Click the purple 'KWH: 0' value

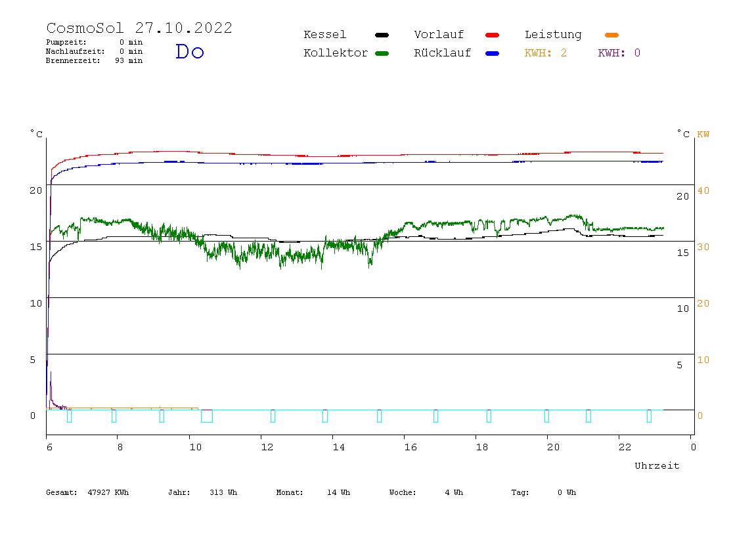619,53
